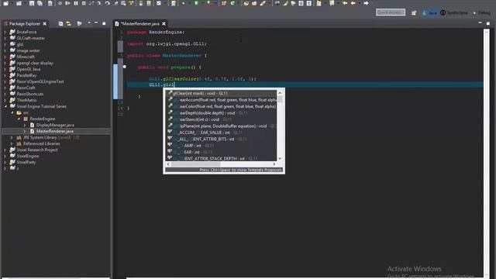The width and height of the screenshot is (496, 279).
Task: Switch to SynthoSync perspective
Action: 454,12
